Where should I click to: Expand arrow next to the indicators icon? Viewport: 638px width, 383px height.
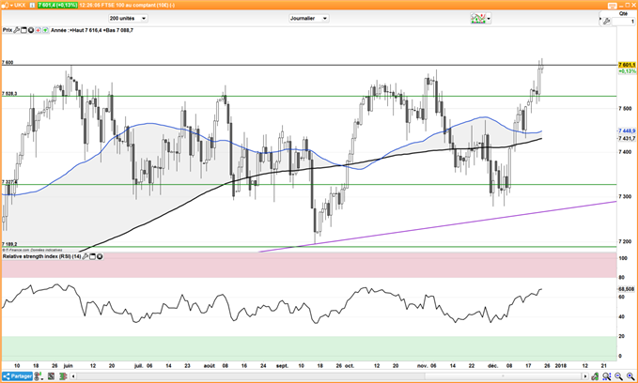[489, 19]
